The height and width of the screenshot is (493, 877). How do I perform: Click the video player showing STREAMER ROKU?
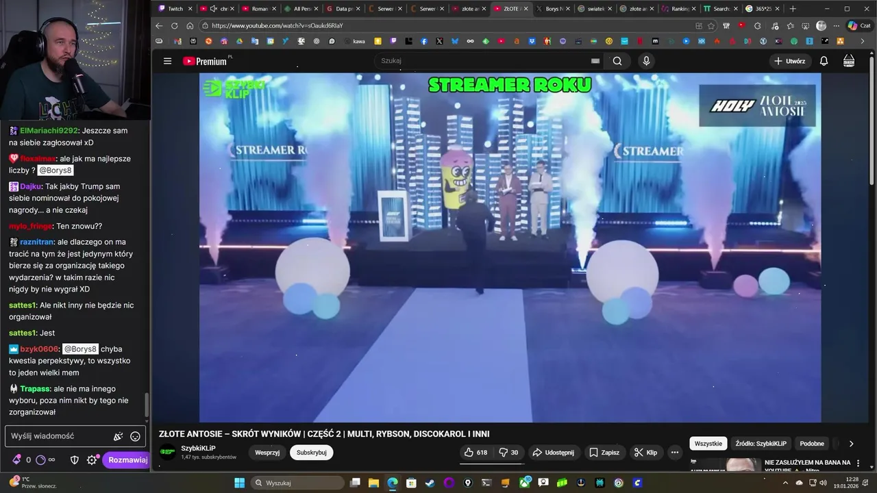(x=510, y=248)
